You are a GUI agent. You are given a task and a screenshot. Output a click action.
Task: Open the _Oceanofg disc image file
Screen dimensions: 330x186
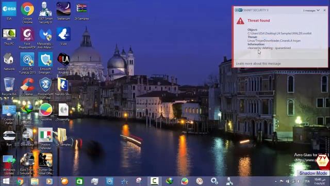[x=63, y=112]
